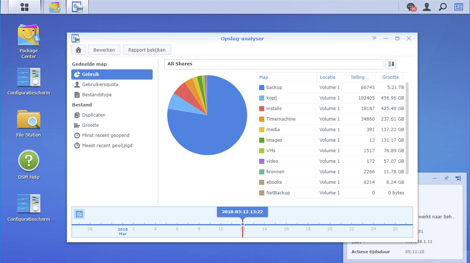Click the timeline marker at date 12
This screenshot has width=470, height=263.
(242, 224)
